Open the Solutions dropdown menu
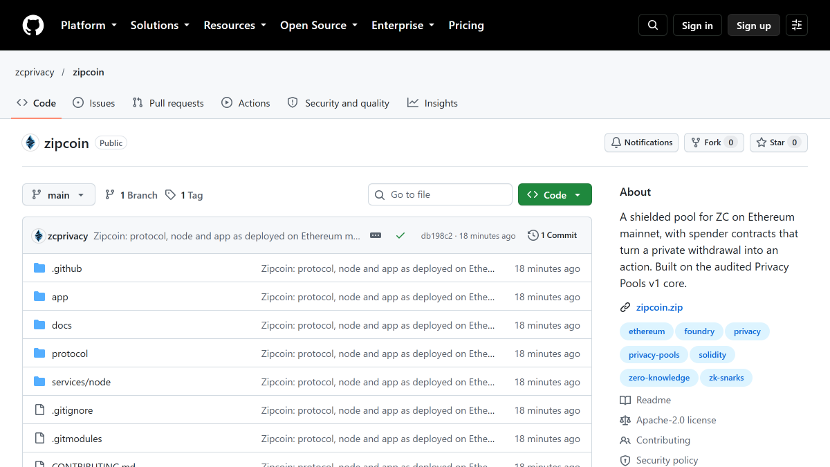 (160, 25)
